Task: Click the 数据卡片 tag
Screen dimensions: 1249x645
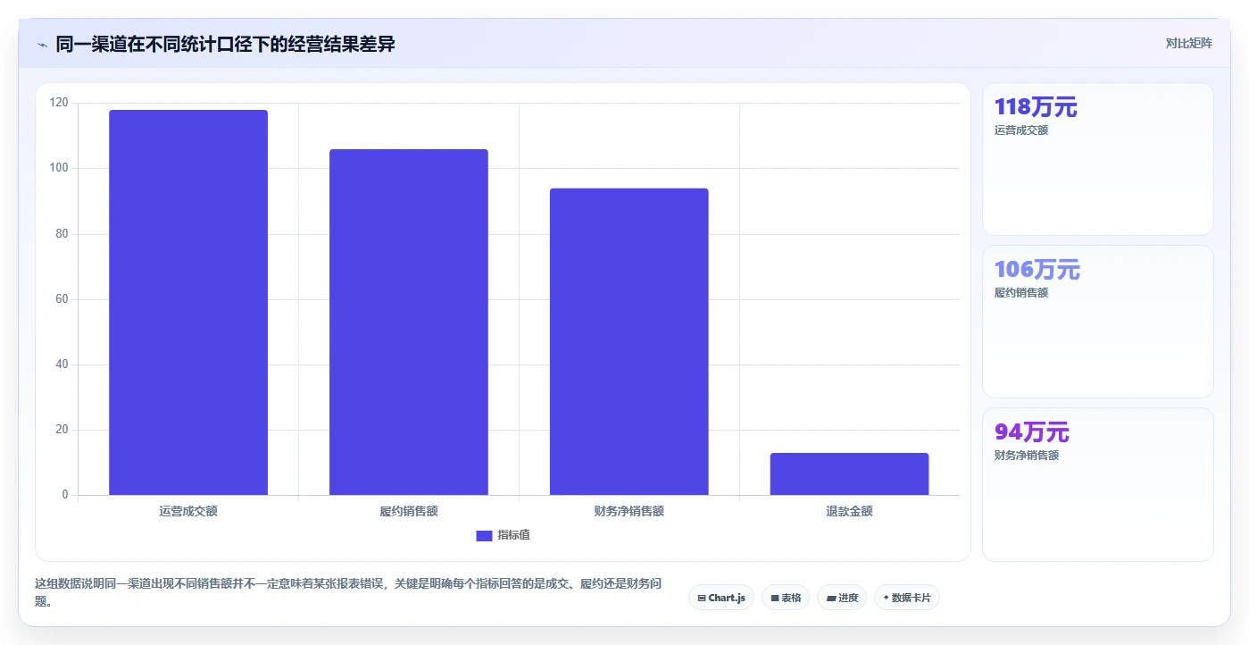Action: point(907,598)
